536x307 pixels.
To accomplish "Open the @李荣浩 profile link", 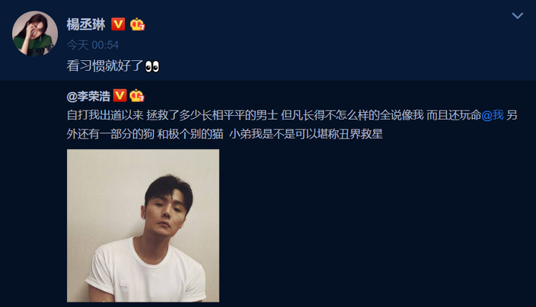I will 88,97.
